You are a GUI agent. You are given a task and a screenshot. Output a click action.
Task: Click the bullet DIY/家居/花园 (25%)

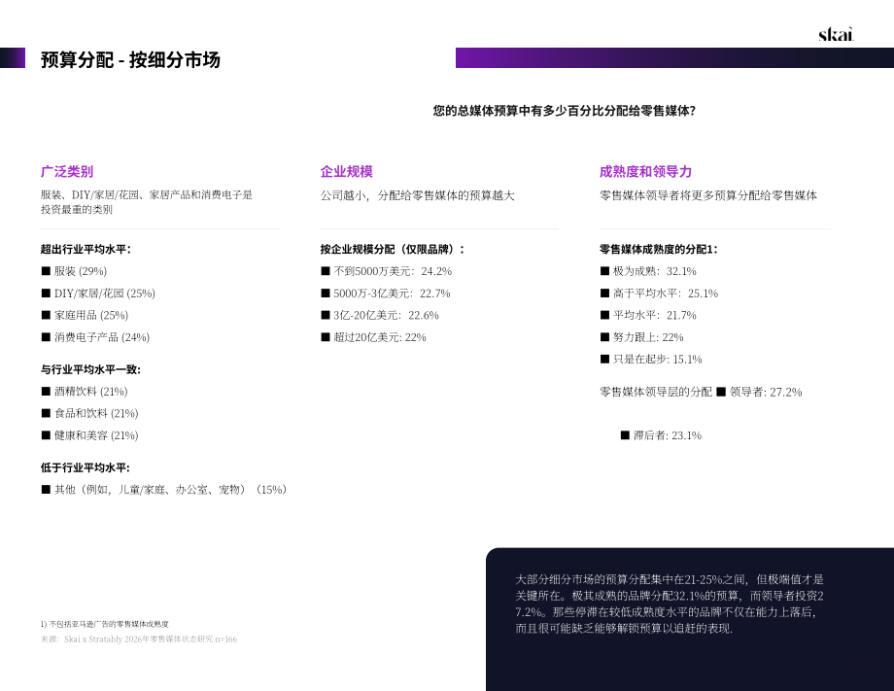point(98,294)
